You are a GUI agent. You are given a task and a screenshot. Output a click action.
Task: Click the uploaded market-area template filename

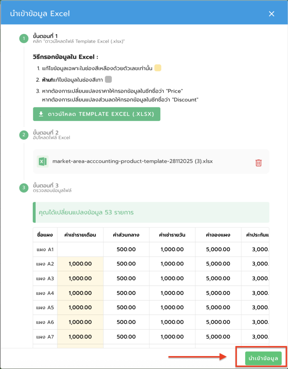point(133,161)
